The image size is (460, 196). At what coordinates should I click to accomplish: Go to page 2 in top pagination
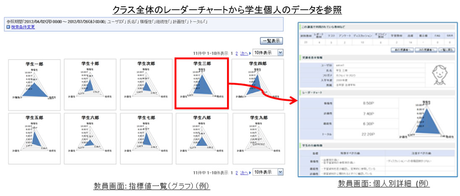[x=236, y=53]
